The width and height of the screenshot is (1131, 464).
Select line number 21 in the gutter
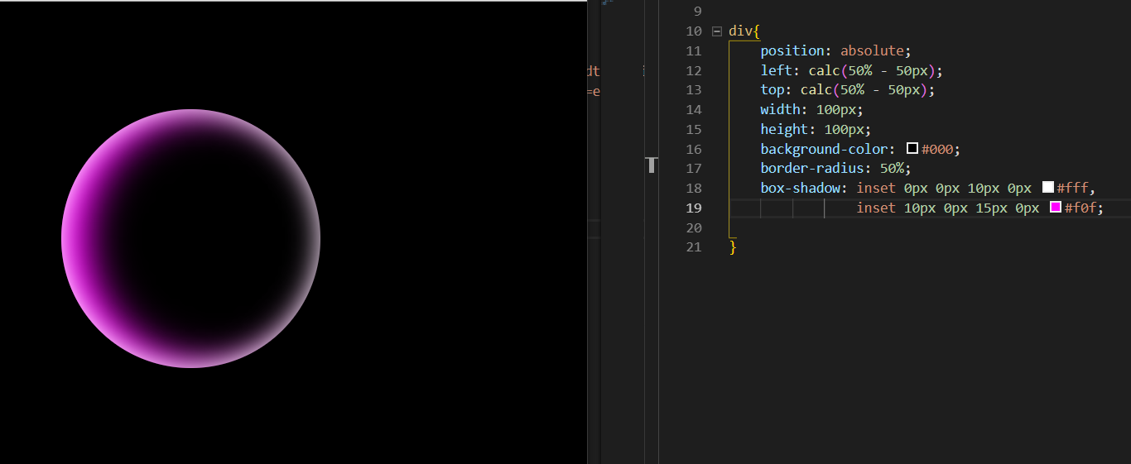694,247
